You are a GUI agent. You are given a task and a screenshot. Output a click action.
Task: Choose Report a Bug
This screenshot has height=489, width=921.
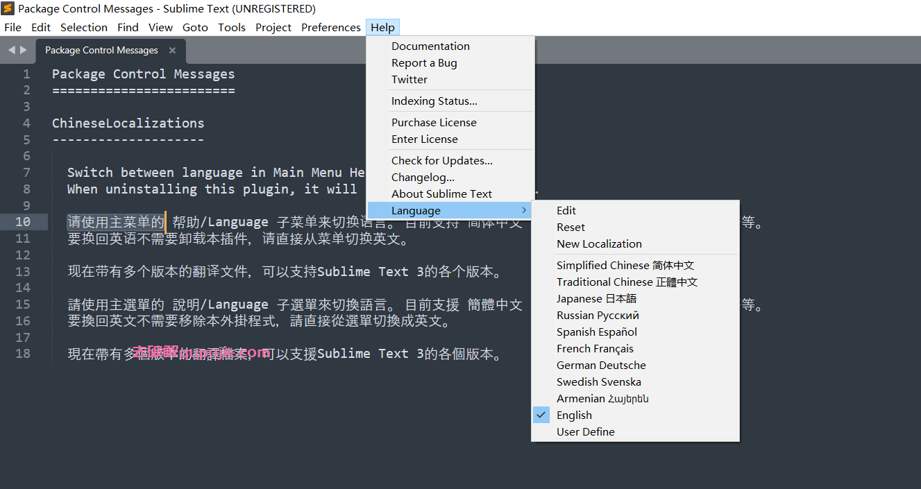[x=450, y=62]
